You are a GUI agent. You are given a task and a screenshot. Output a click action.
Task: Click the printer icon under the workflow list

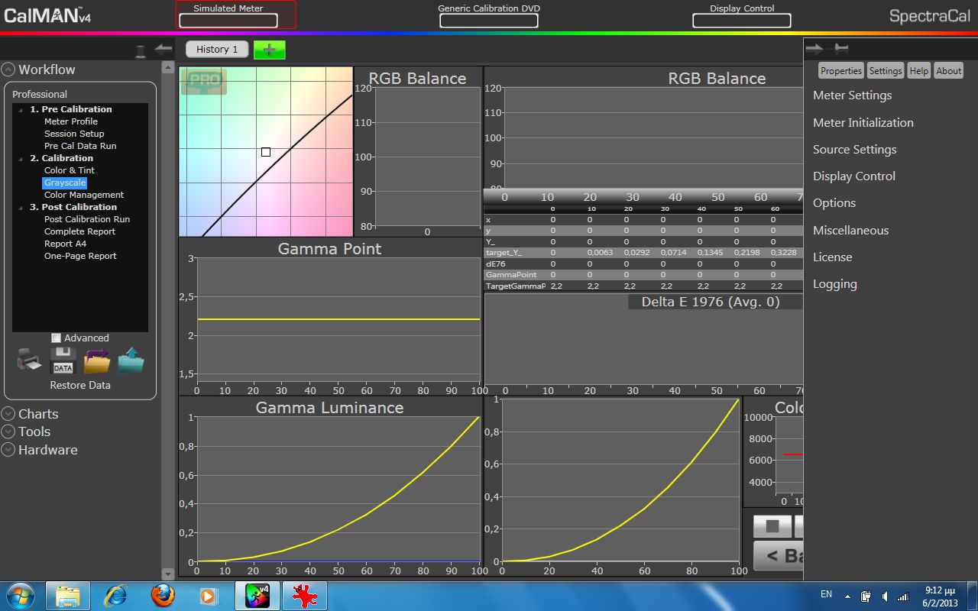pyautogui.click(x=30, y=360)
